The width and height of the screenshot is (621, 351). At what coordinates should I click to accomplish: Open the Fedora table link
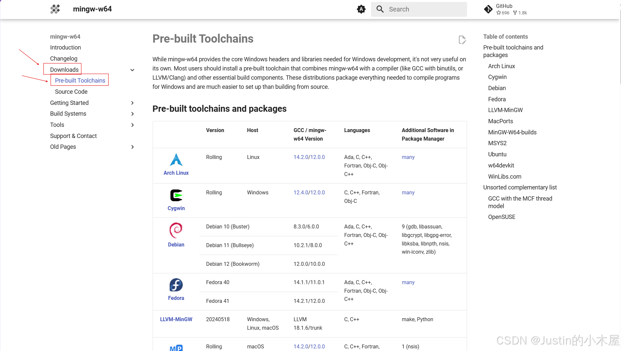point(176,298)
